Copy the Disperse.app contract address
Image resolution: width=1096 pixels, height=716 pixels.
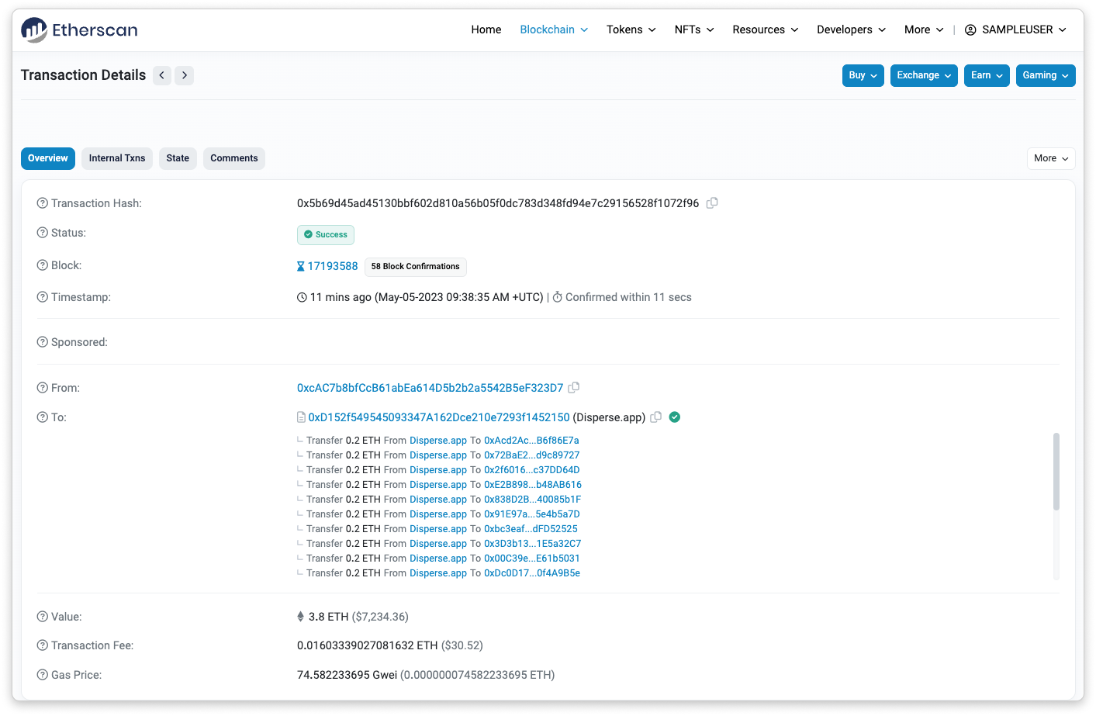click(x=656, y=417)
